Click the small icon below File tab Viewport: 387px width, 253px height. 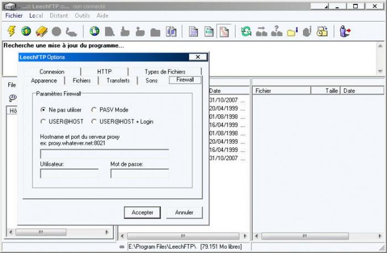tap(13, 98)
